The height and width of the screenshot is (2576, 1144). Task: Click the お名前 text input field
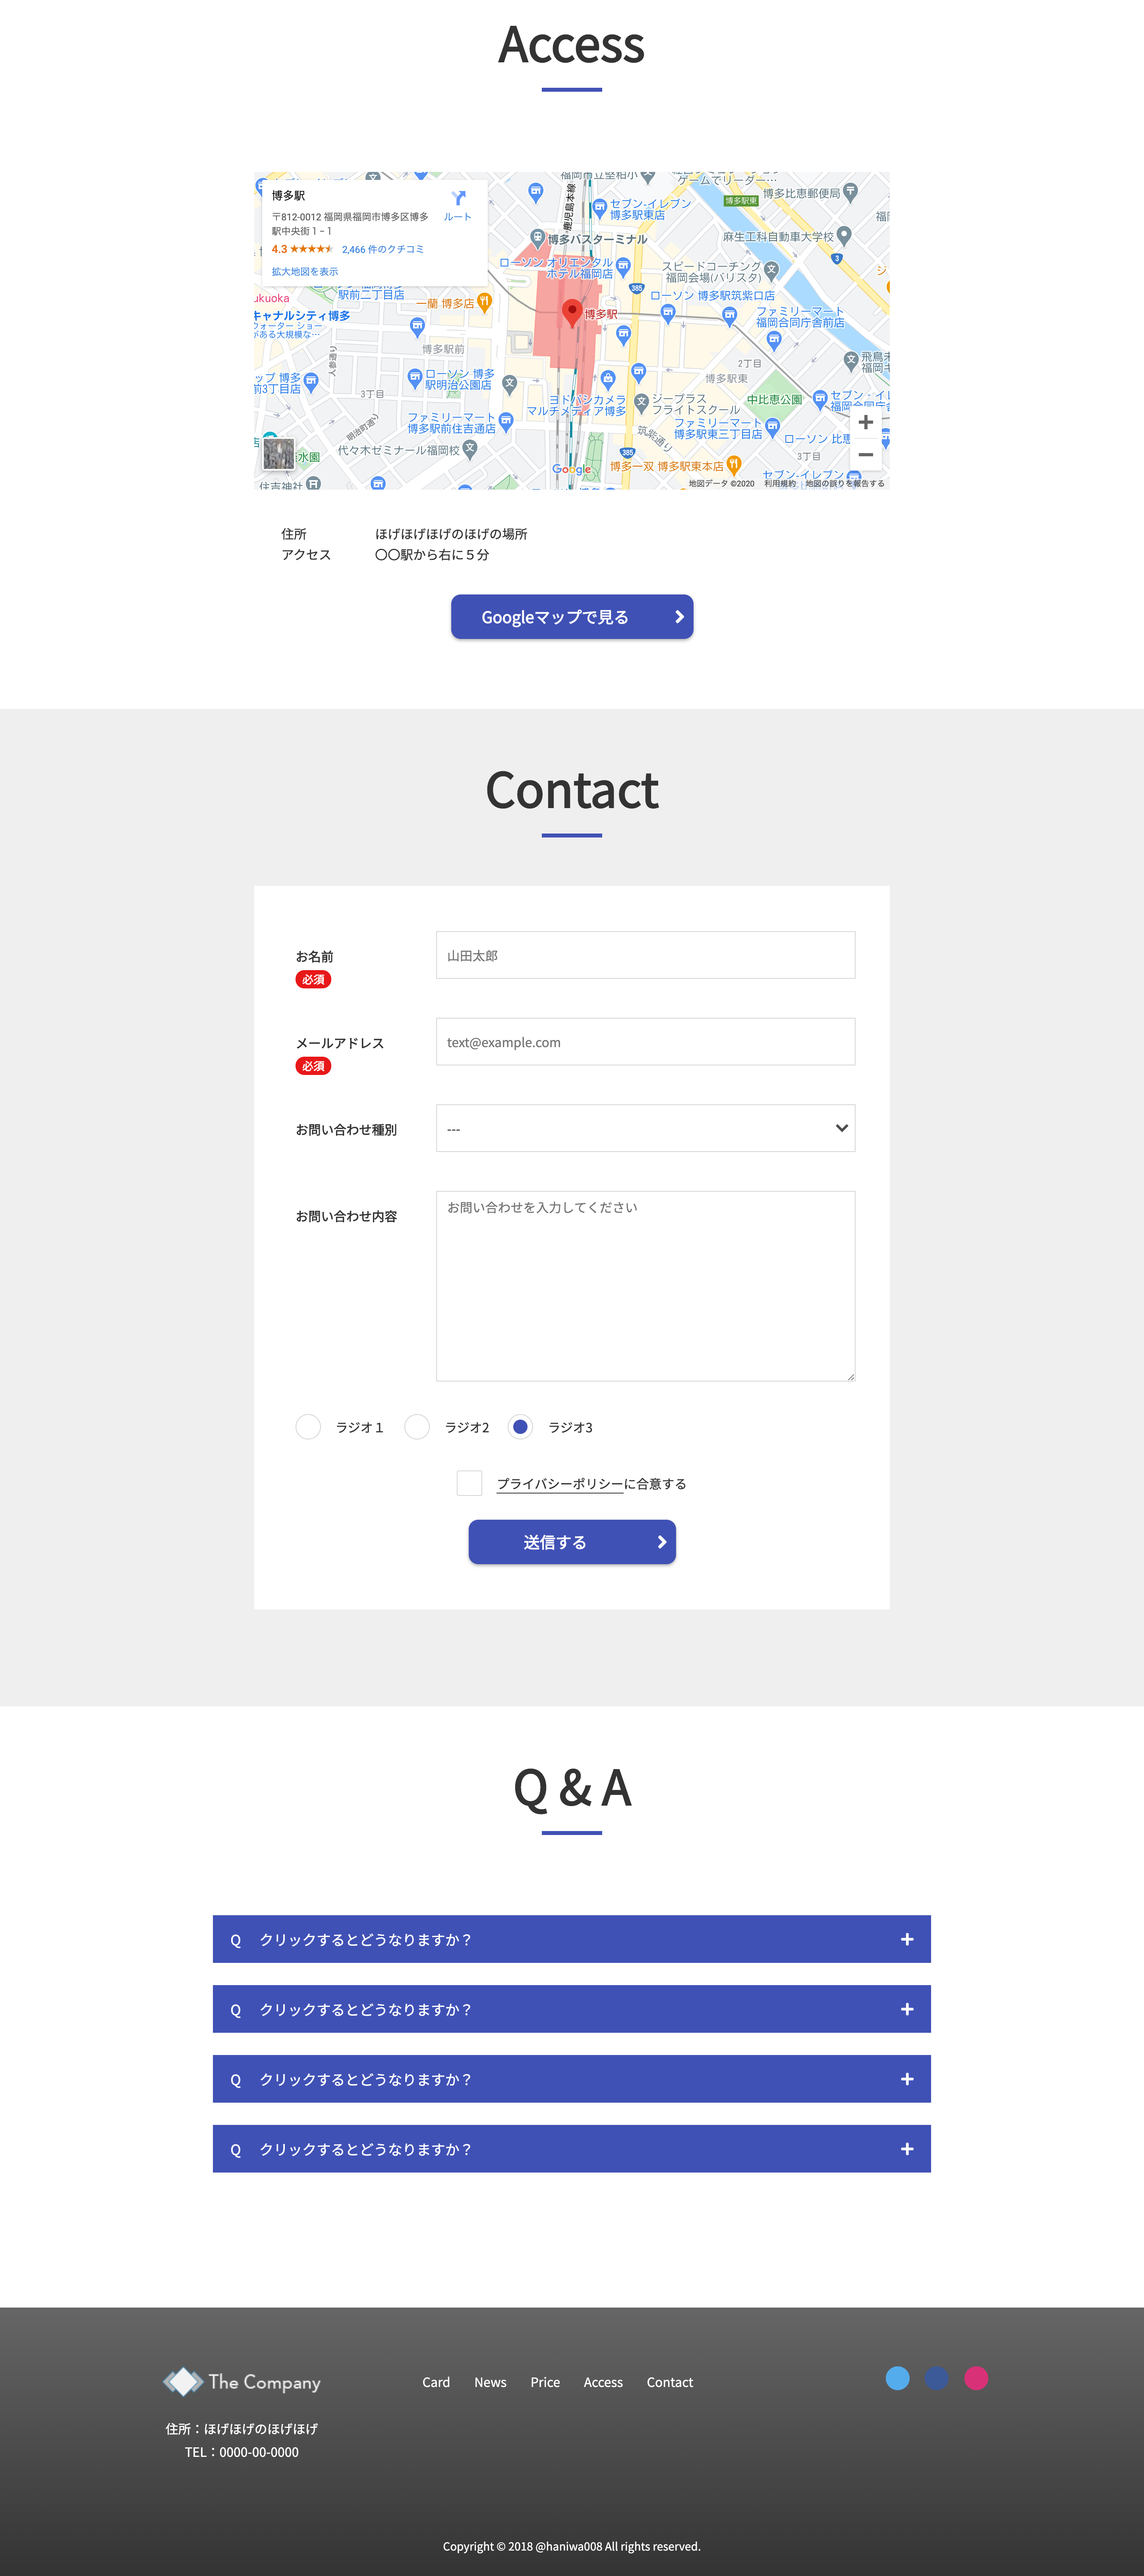click(x=645, y=955)
